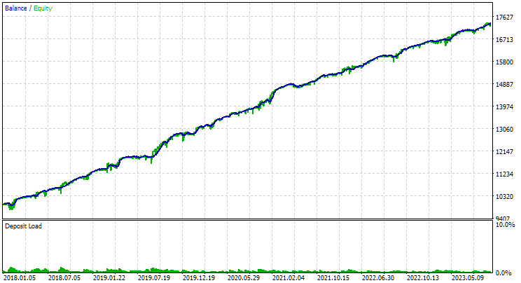Click the 10.0% deposit load label
This screenshot has width=521, height=283.
point(505,225)
